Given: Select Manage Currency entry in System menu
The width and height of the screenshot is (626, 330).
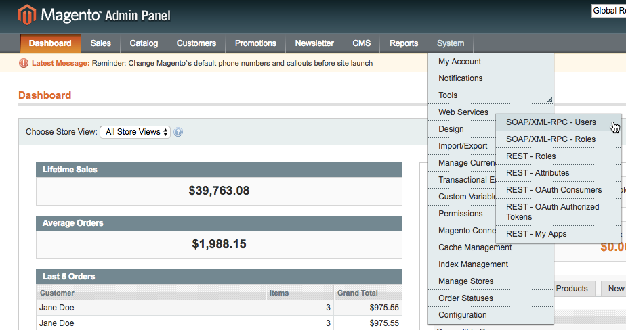Looking at the screenshot, I should (x=461, y=163).
